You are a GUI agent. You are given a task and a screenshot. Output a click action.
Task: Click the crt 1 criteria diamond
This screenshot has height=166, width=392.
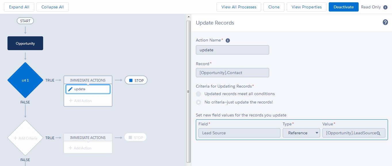(x=25, y=80)
